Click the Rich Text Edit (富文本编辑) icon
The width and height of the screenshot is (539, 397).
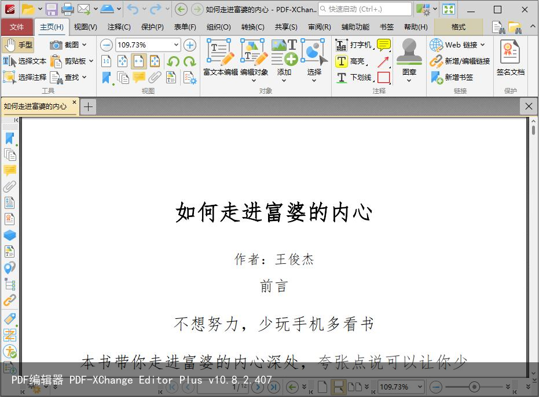click(220, 56)
